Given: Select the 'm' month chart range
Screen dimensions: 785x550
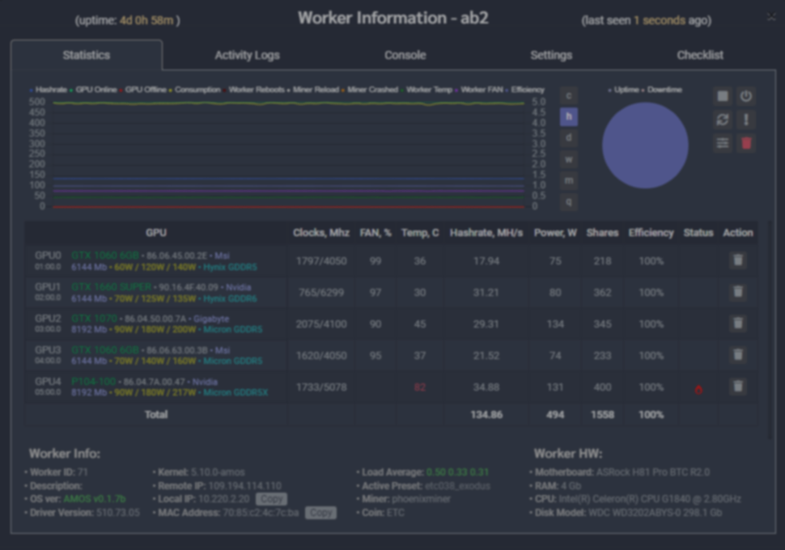Looking at the screenshot, I should tap(569, 180).
